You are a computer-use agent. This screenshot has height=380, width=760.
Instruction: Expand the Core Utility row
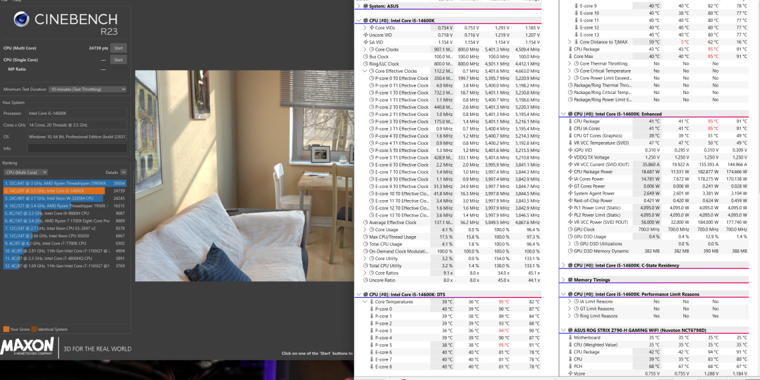tap(365, 259)
